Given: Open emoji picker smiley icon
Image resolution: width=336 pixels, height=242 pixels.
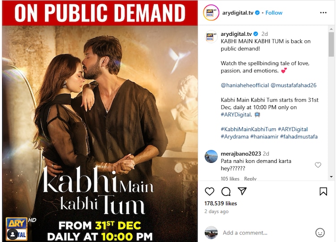Looking at the screenshot, I should click(x=320, y=233).
